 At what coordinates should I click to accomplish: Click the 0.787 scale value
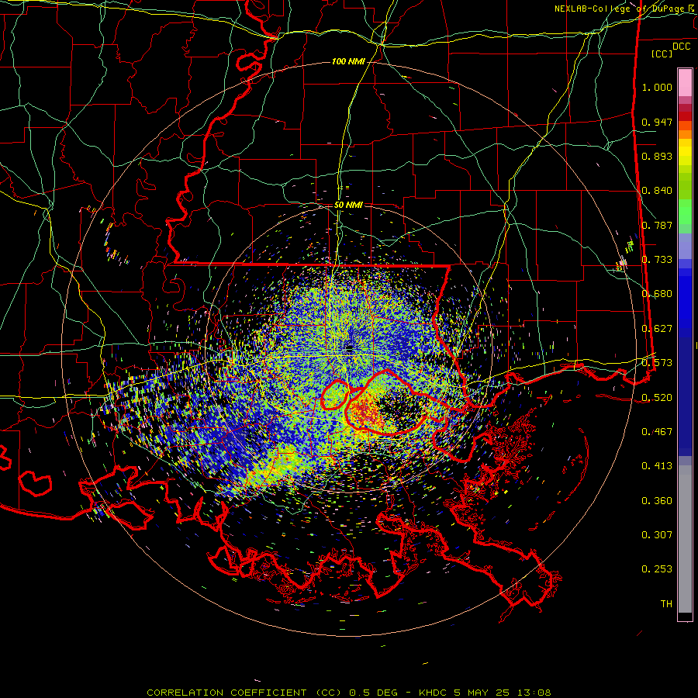pos(657,225)
